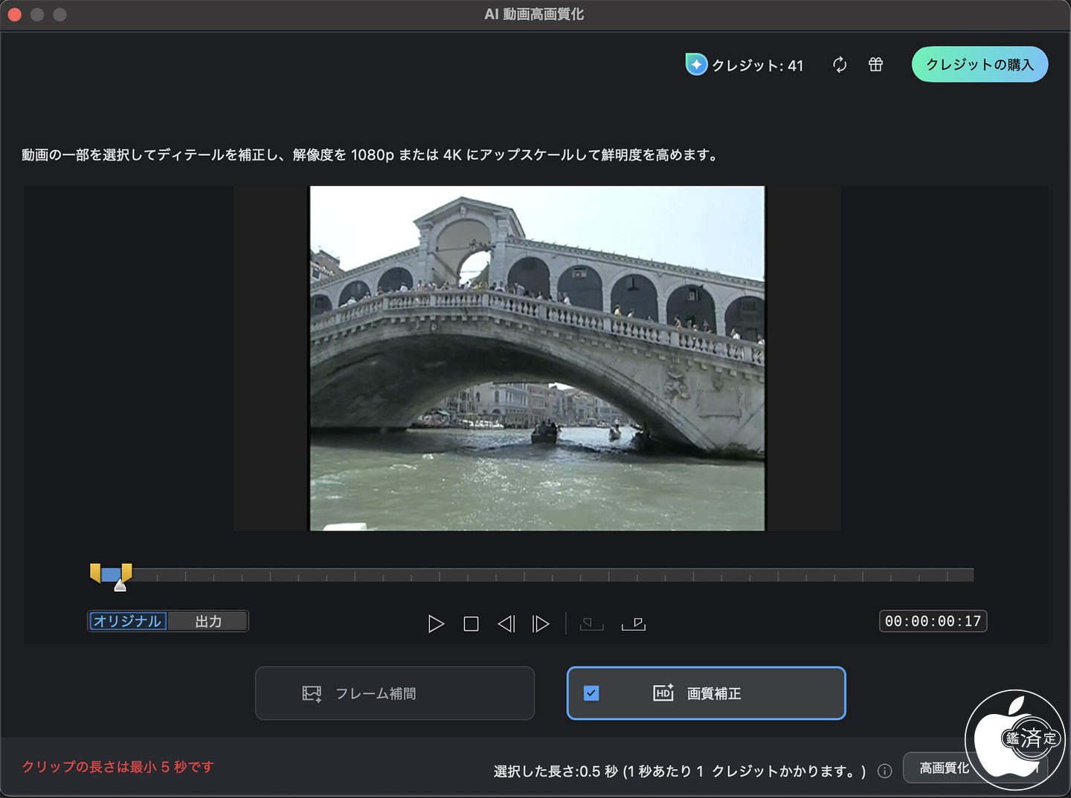Open the gift box icon
This screenshot has width=1071, height=798.
(876, 65)
